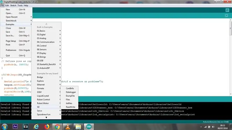Click the Arduino logo in title bar
232x130 pixels.
pos(1,2)
